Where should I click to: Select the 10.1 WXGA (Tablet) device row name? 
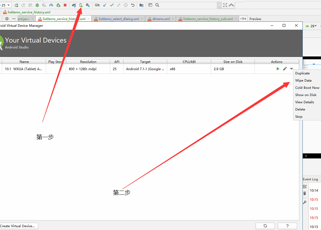point(23,69)
